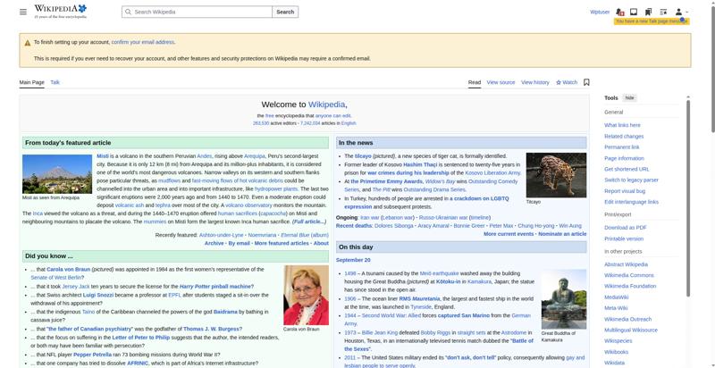Click the Search button
This screenshot has width=715, height=368.
pyautogui.click(x=285, y=12)
